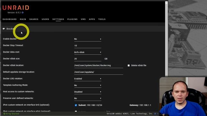Open Template Authoring Mode dropdown
Viewport: 207px width, 116px height.
pyautogui.click(x=88, y=85)
